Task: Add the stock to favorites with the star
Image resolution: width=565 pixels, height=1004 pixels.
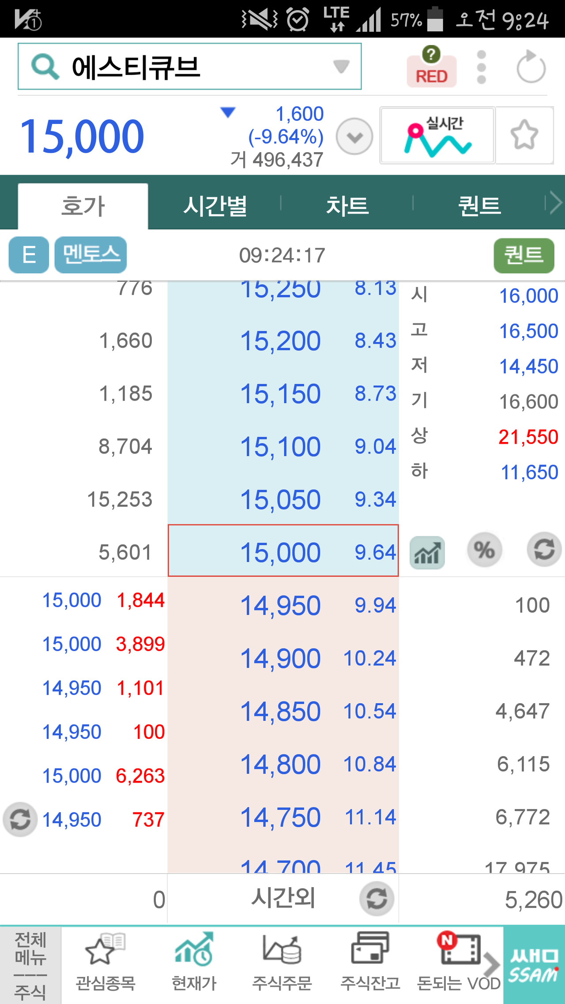Action: (x=524, y=135)
